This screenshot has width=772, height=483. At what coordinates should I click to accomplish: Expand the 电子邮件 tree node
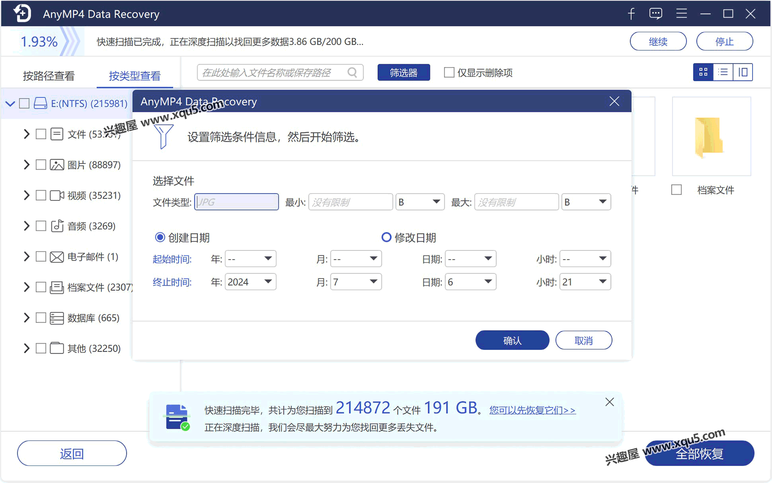click(x=26, y=256)
